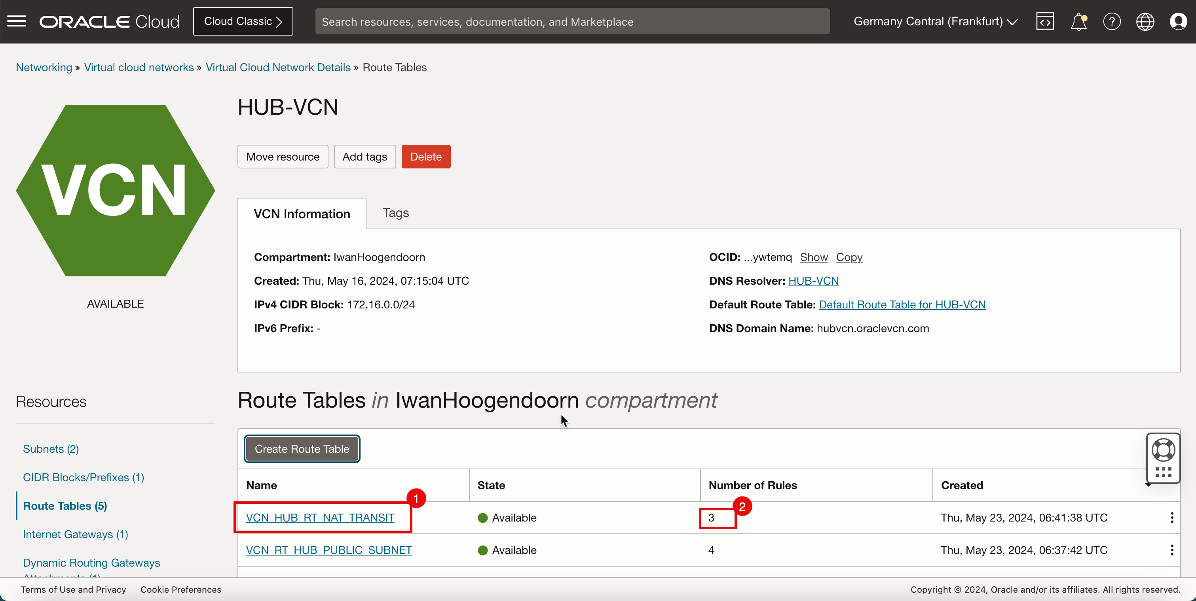
Task: Switch to the Tags tab
Action: tap(396, 212)
